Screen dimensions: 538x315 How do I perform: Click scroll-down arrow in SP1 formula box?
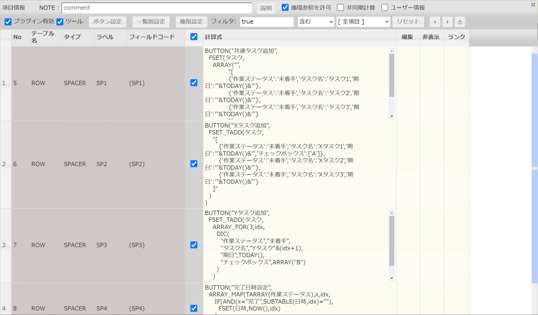point(392,116)
